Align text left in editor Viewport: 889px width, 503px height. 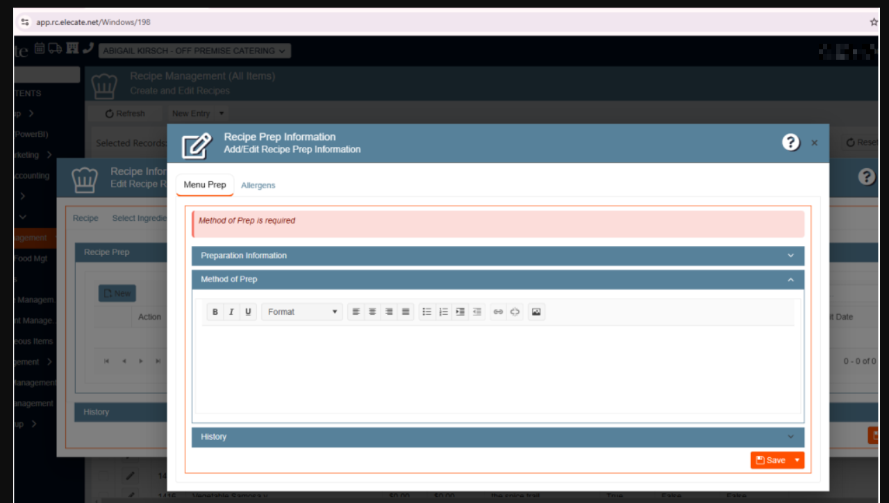coord(356,312)
